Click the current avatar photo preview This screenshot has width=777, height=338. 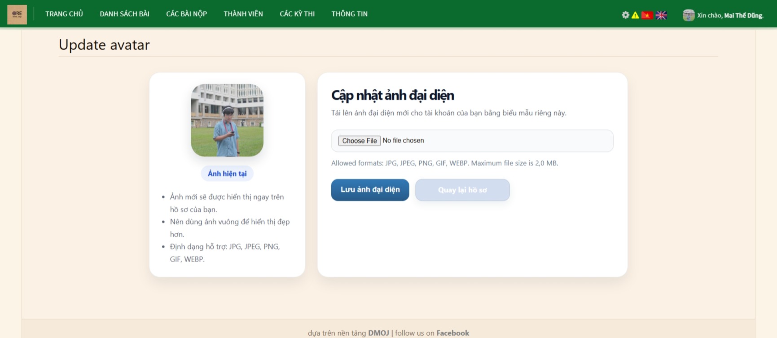(x=227, y=120)
